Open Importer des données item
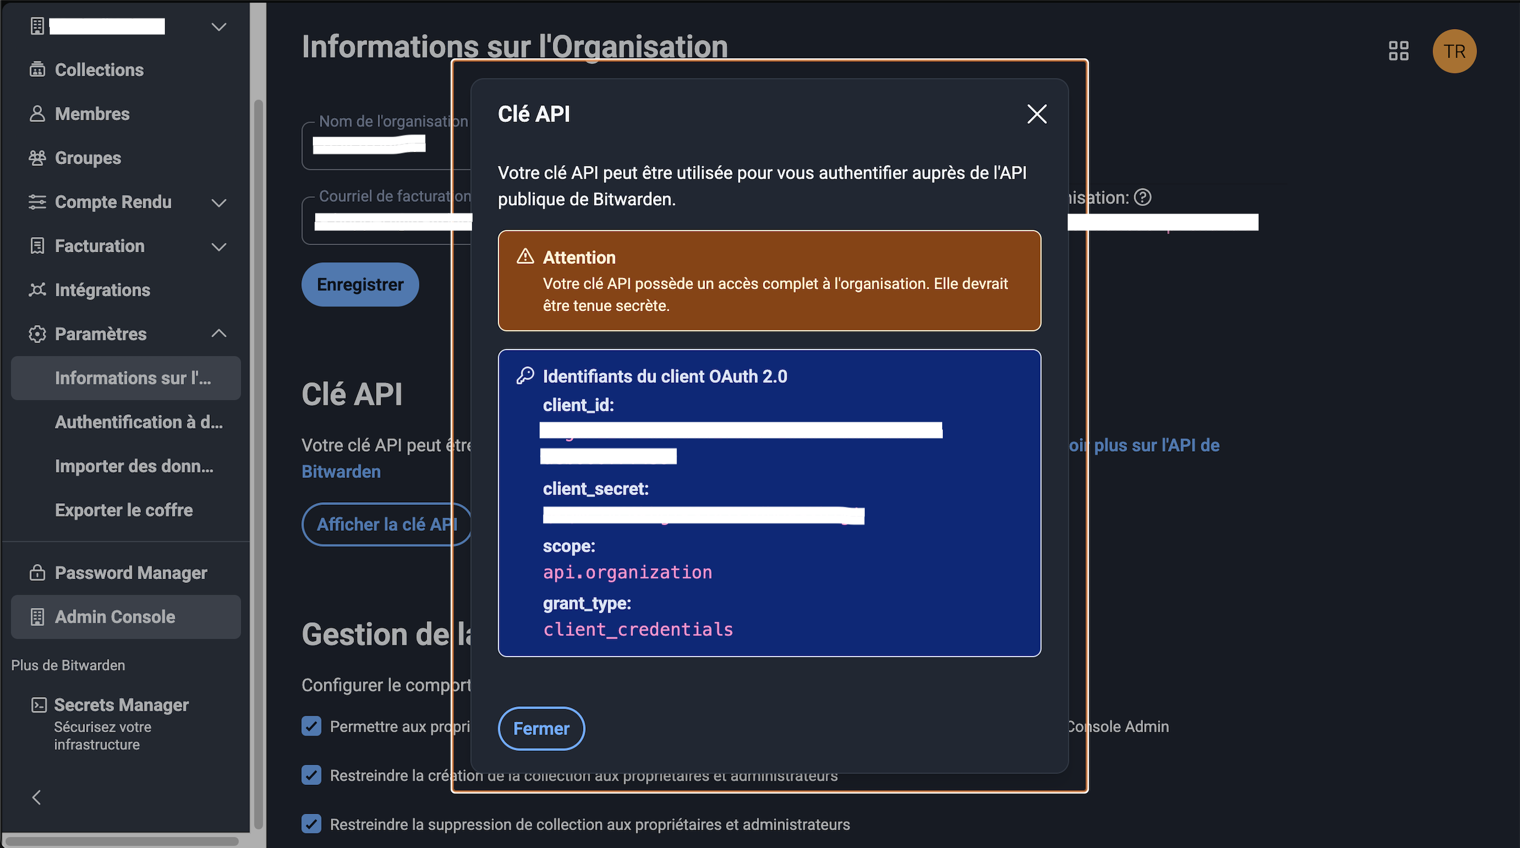The image size is (1520, 848). 134,466
